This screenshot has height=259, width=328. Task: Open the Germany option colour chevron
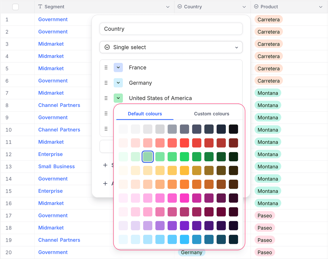click(118, 83)
